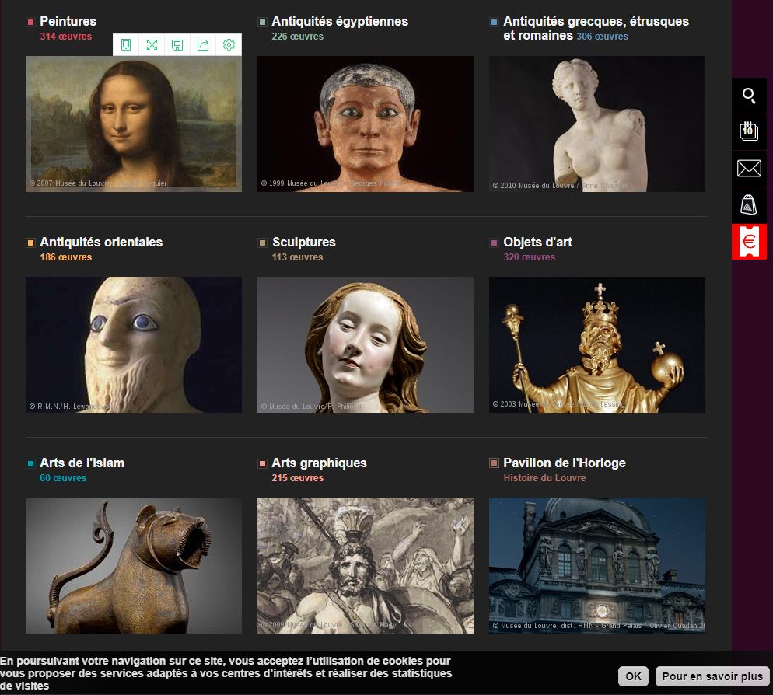773x695 pixels.
Task: Open the gear settings icon above Mona Lisa
Action: tap(229, 45)
